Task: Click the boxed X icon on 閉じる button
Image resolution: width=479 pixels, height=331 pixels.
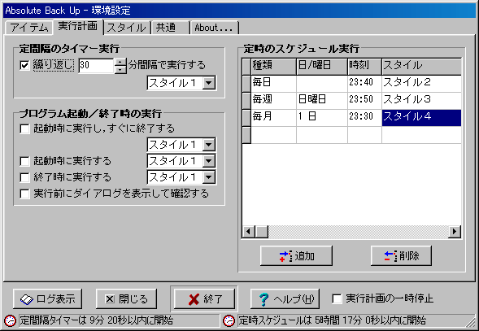Action: tap(110, 299)
